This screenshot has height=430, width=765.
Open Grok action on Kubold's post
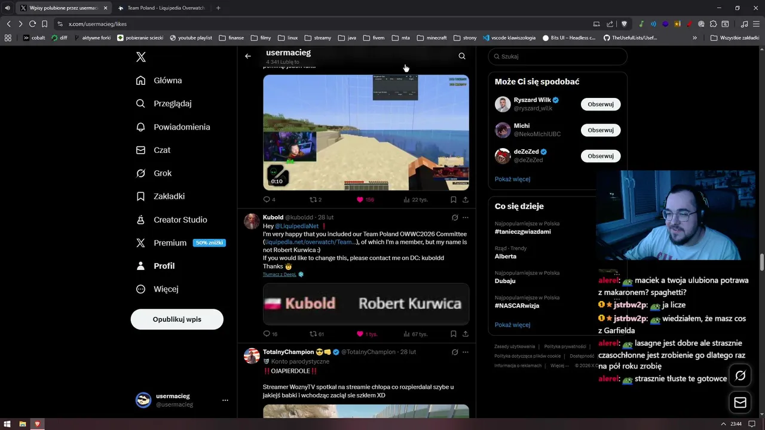(455, 217)
